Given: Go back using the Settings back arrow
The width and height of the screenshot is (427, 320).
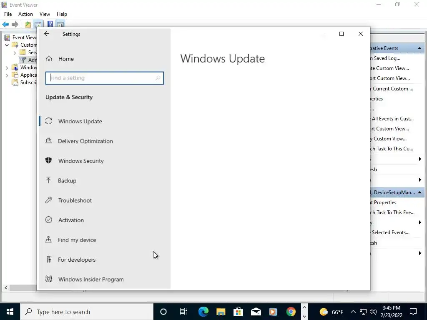Looking at the screenshot, I should pyautogui.click(x=47, y=34).
